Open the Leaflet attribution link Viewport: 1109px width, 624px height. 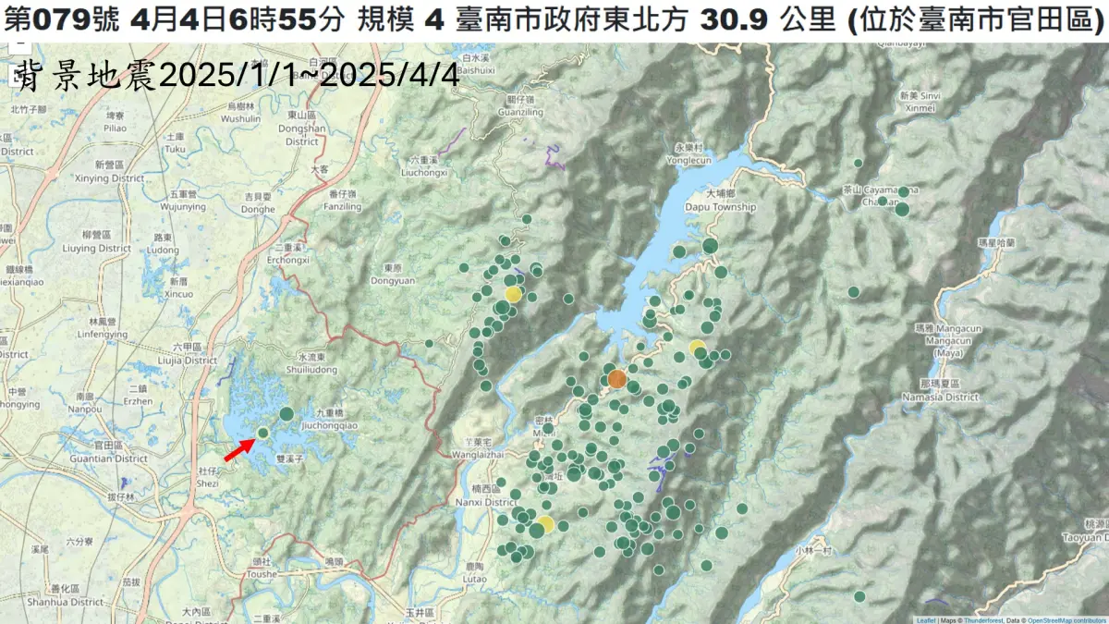926,619
